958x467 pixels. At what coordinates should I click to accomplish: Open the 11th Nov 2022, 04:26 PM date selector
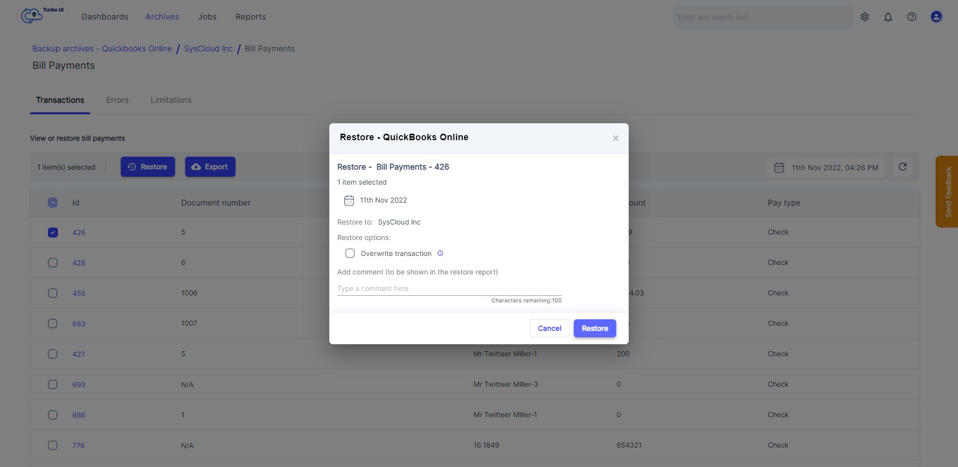coord(826,168)
